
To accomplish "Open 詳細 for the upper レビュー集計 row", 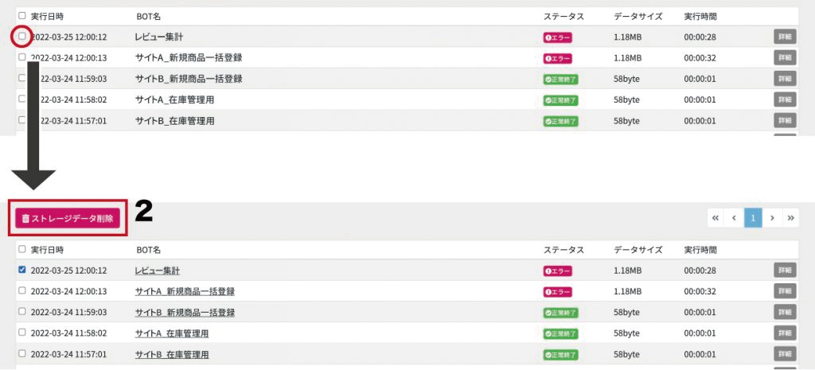I will pyautogui.click(x=785, y=37).
